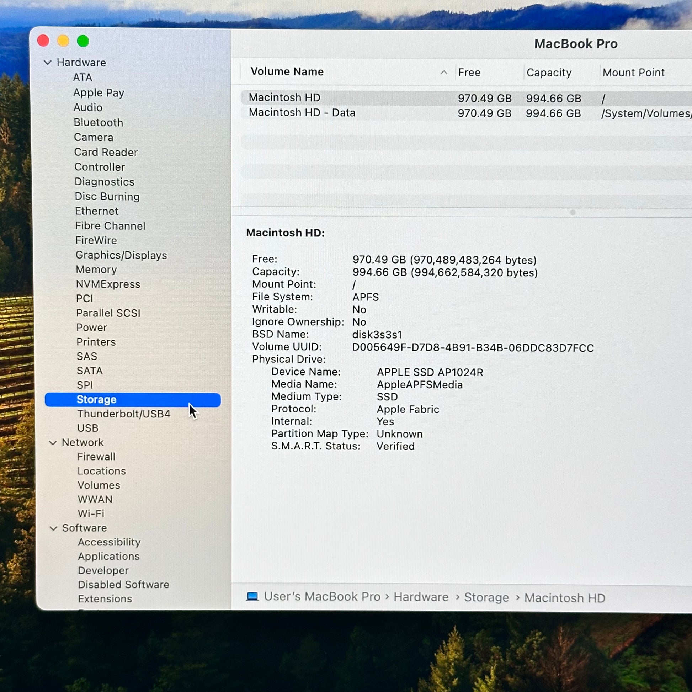This screenshot has height=692, width=692.
Task: Open Fibre Channel sidebar item
Action: coord(110,226)
